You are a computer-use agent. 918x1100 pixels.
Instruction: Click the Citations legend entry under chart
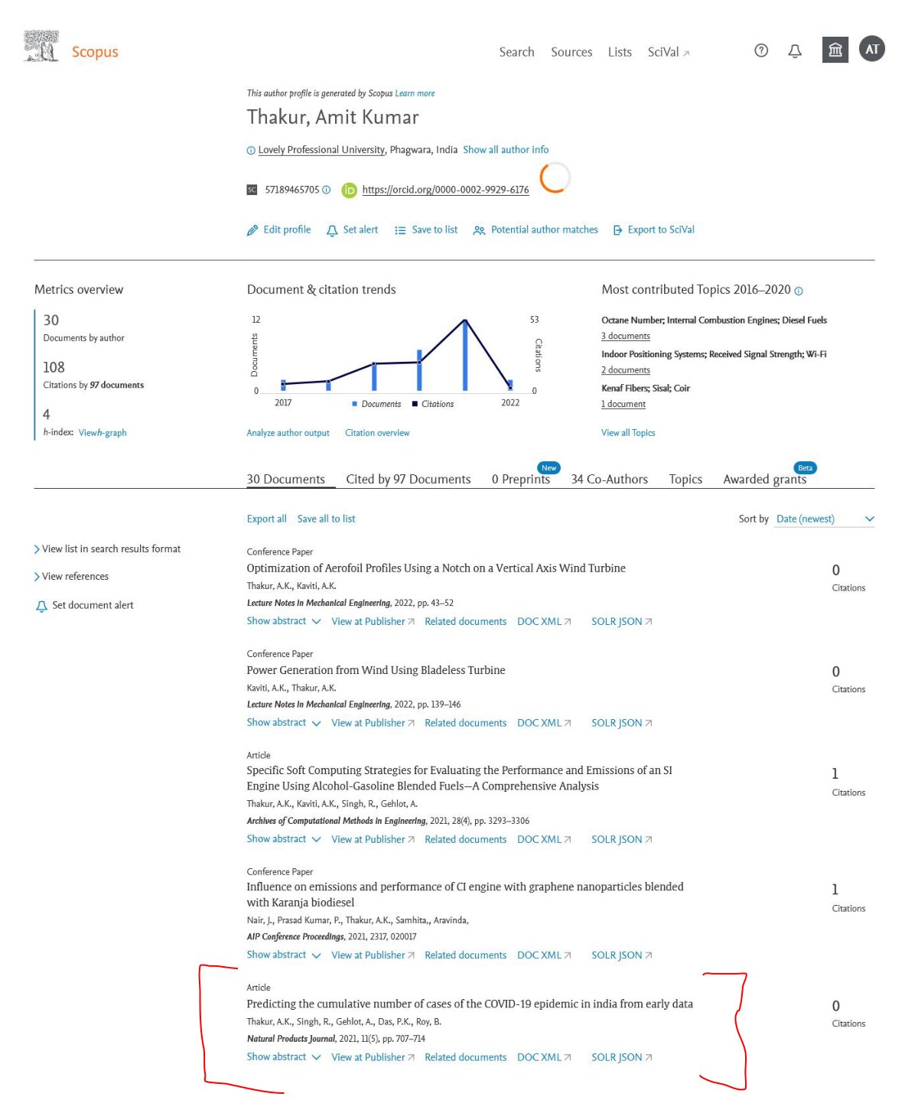click(x=433, y=404)
